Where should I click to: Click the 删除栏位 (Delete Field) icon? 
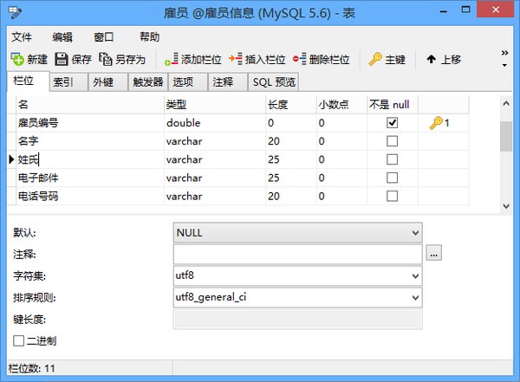(x=300, y=60)
